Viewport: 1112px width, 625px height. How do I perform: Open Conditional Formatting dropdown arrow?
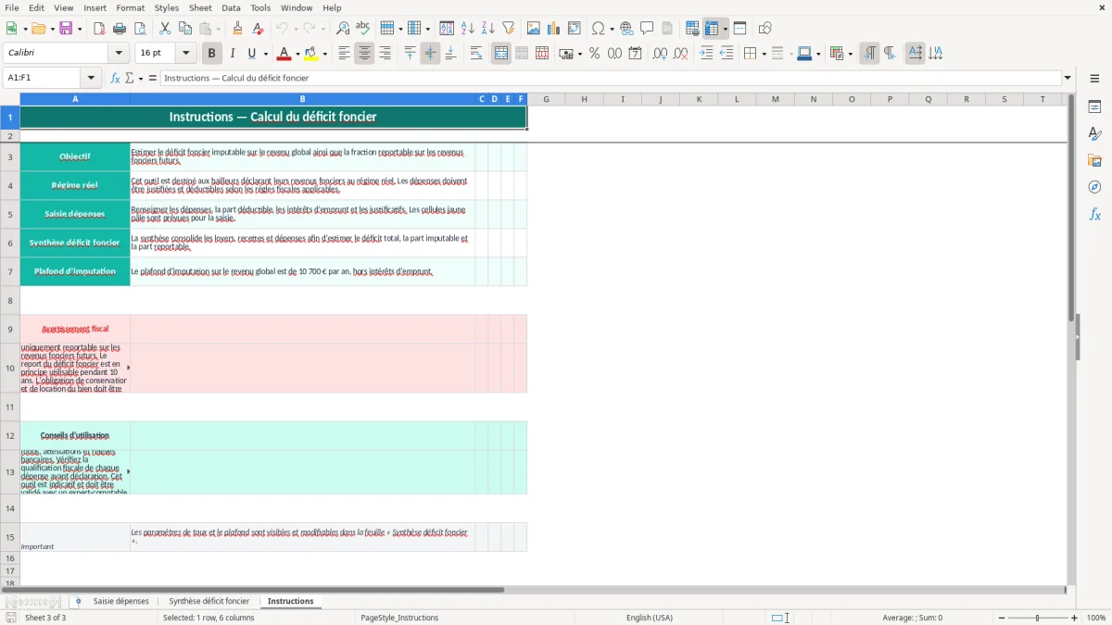[x=850, y=54]
